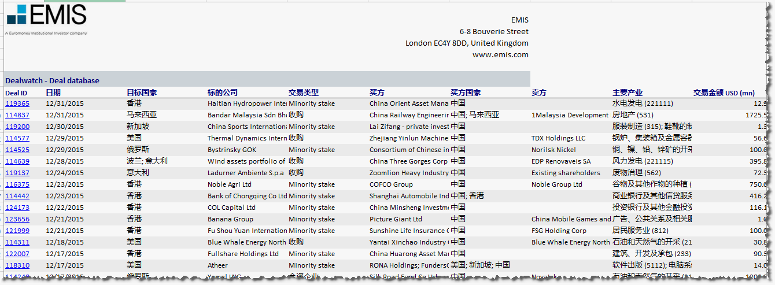Select the 'Fullshare Holdings Ltd' cell
Screen dimensions: 775x285
click(x=243, y=254)
